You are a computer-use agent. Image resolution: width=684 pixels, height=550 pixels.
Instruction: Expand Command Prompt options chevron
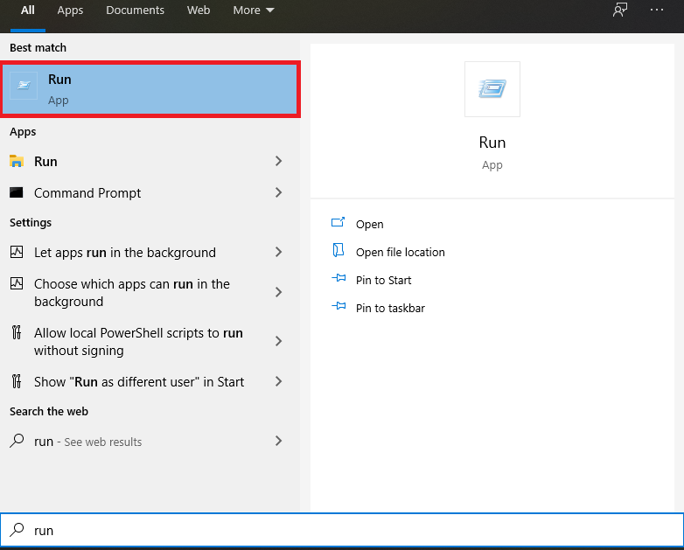point(278,193)
